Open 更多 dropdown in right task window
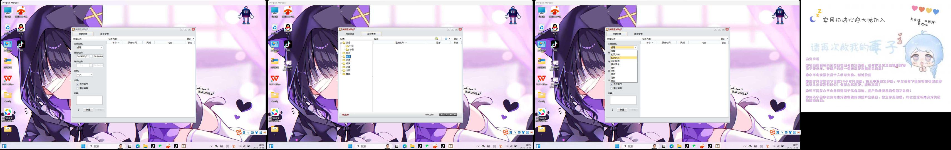Screen dimensions: 951x150 click(724, 39)
